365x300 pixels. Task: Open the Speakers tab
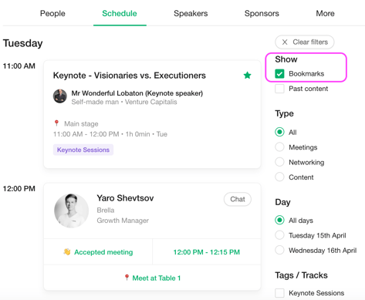pyautogui.click(x=191, y=13)
